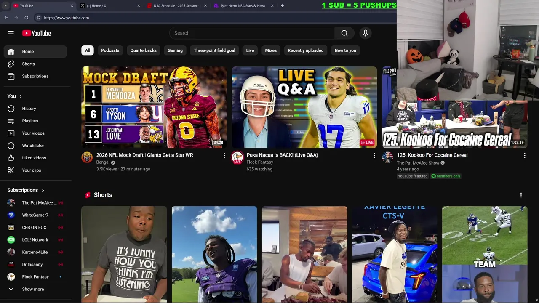The height and width of the screenshot is (303, 539).
Task: Open options for 2026 NFL Mock Draft video
Action: click(224, 156)
